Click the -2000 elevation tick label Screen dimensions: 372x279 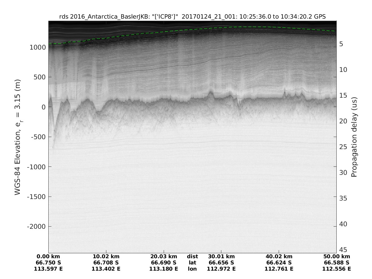click(37, 226)
